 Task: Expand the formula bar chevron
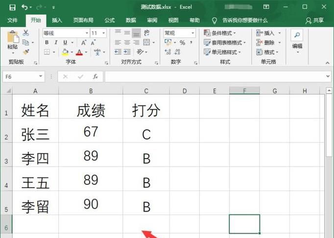coord(328,76)
